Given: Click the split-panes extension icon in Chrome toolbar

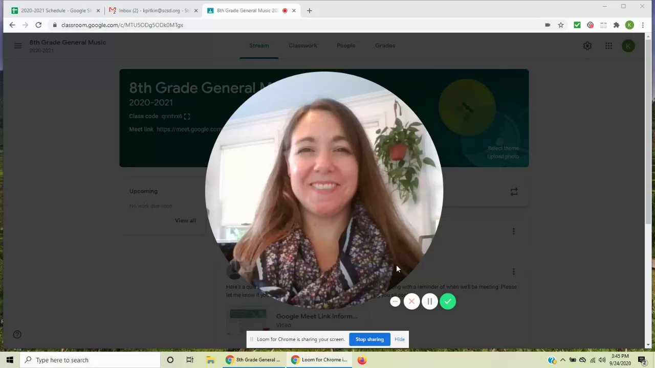Looking at the screenshot, I should pyautogui.click(x=603, y=25).
